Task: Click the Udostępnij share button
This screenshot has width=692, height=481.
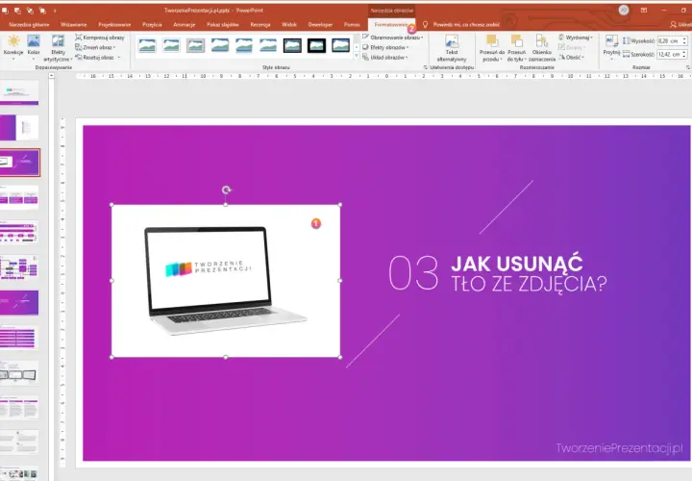Action: click(x=680, y=25)
